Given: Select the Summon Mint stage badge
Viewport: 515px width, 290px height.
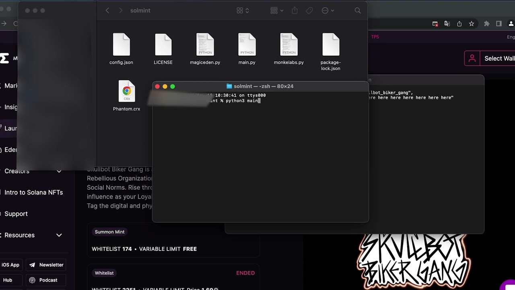Looking at the screenshot, I should click(109, 232).
